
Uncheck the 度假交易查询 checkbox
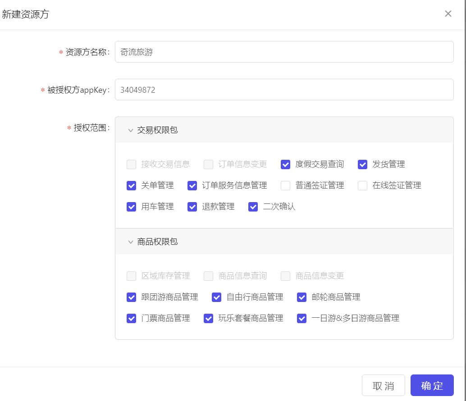pyautogui.click(x=285, y=164)
